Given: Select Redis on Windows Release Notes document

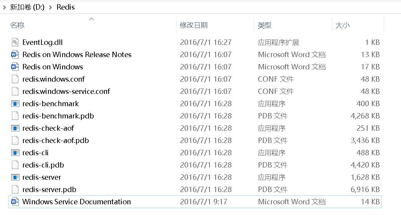Looking at the screenshot, I should coord(77,54).
